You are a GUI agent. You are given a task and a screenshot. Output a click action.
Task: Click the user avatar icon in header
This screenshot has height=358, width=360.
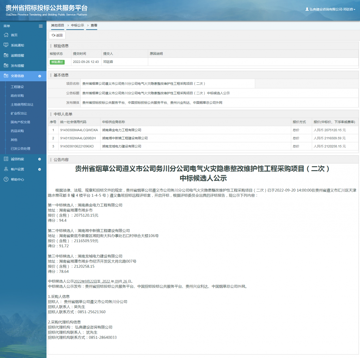(x=307, y=9)
